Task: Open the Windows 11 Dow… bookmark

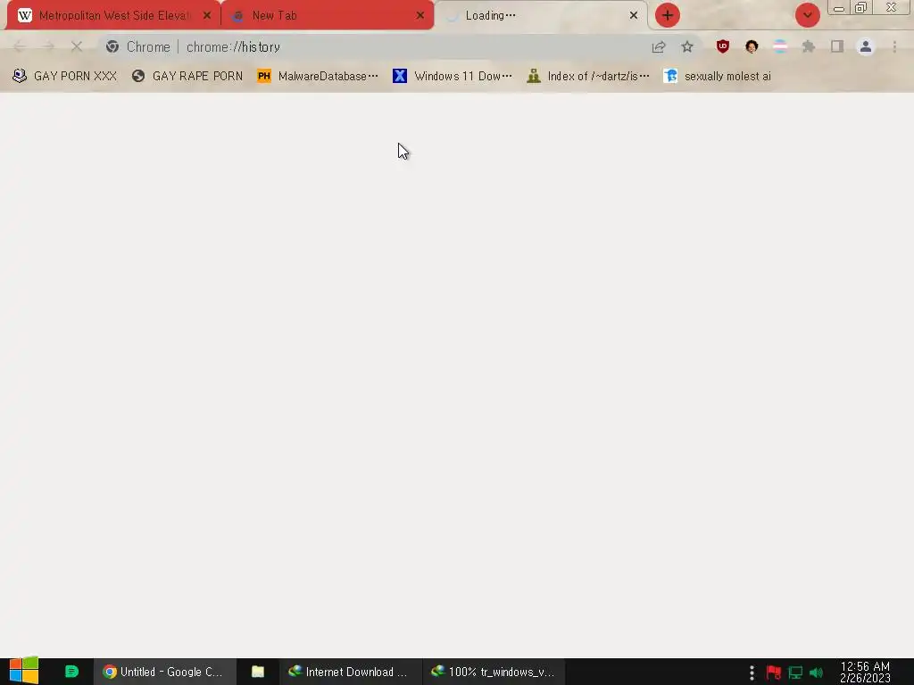Action: coord(453,76)
